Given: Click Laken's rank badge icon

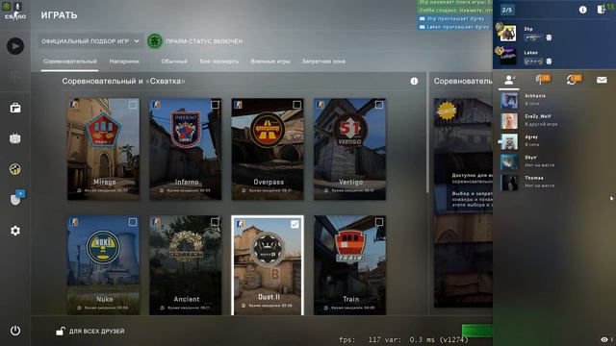Looking at the screenshot, I should (533, 62).
